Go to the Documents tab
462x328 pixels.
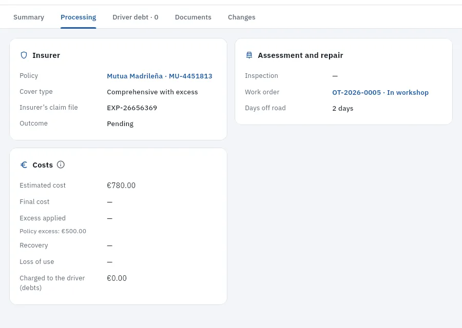tap(193, 17)
